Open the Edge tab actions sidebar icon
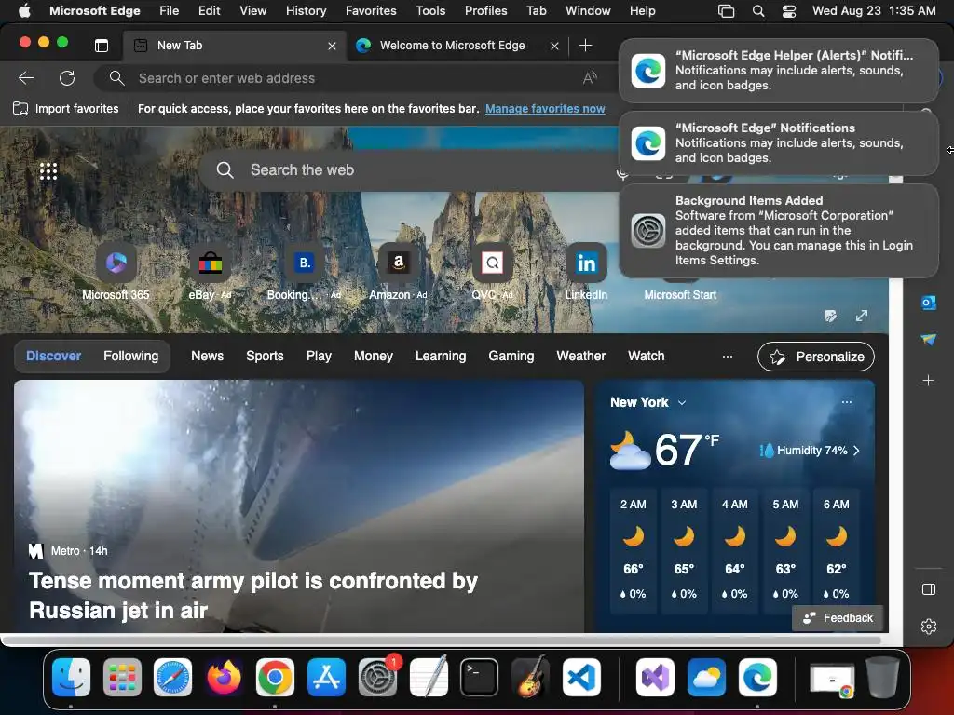The width and height of the screenshot is (954, 715). [x=102, y=46]
